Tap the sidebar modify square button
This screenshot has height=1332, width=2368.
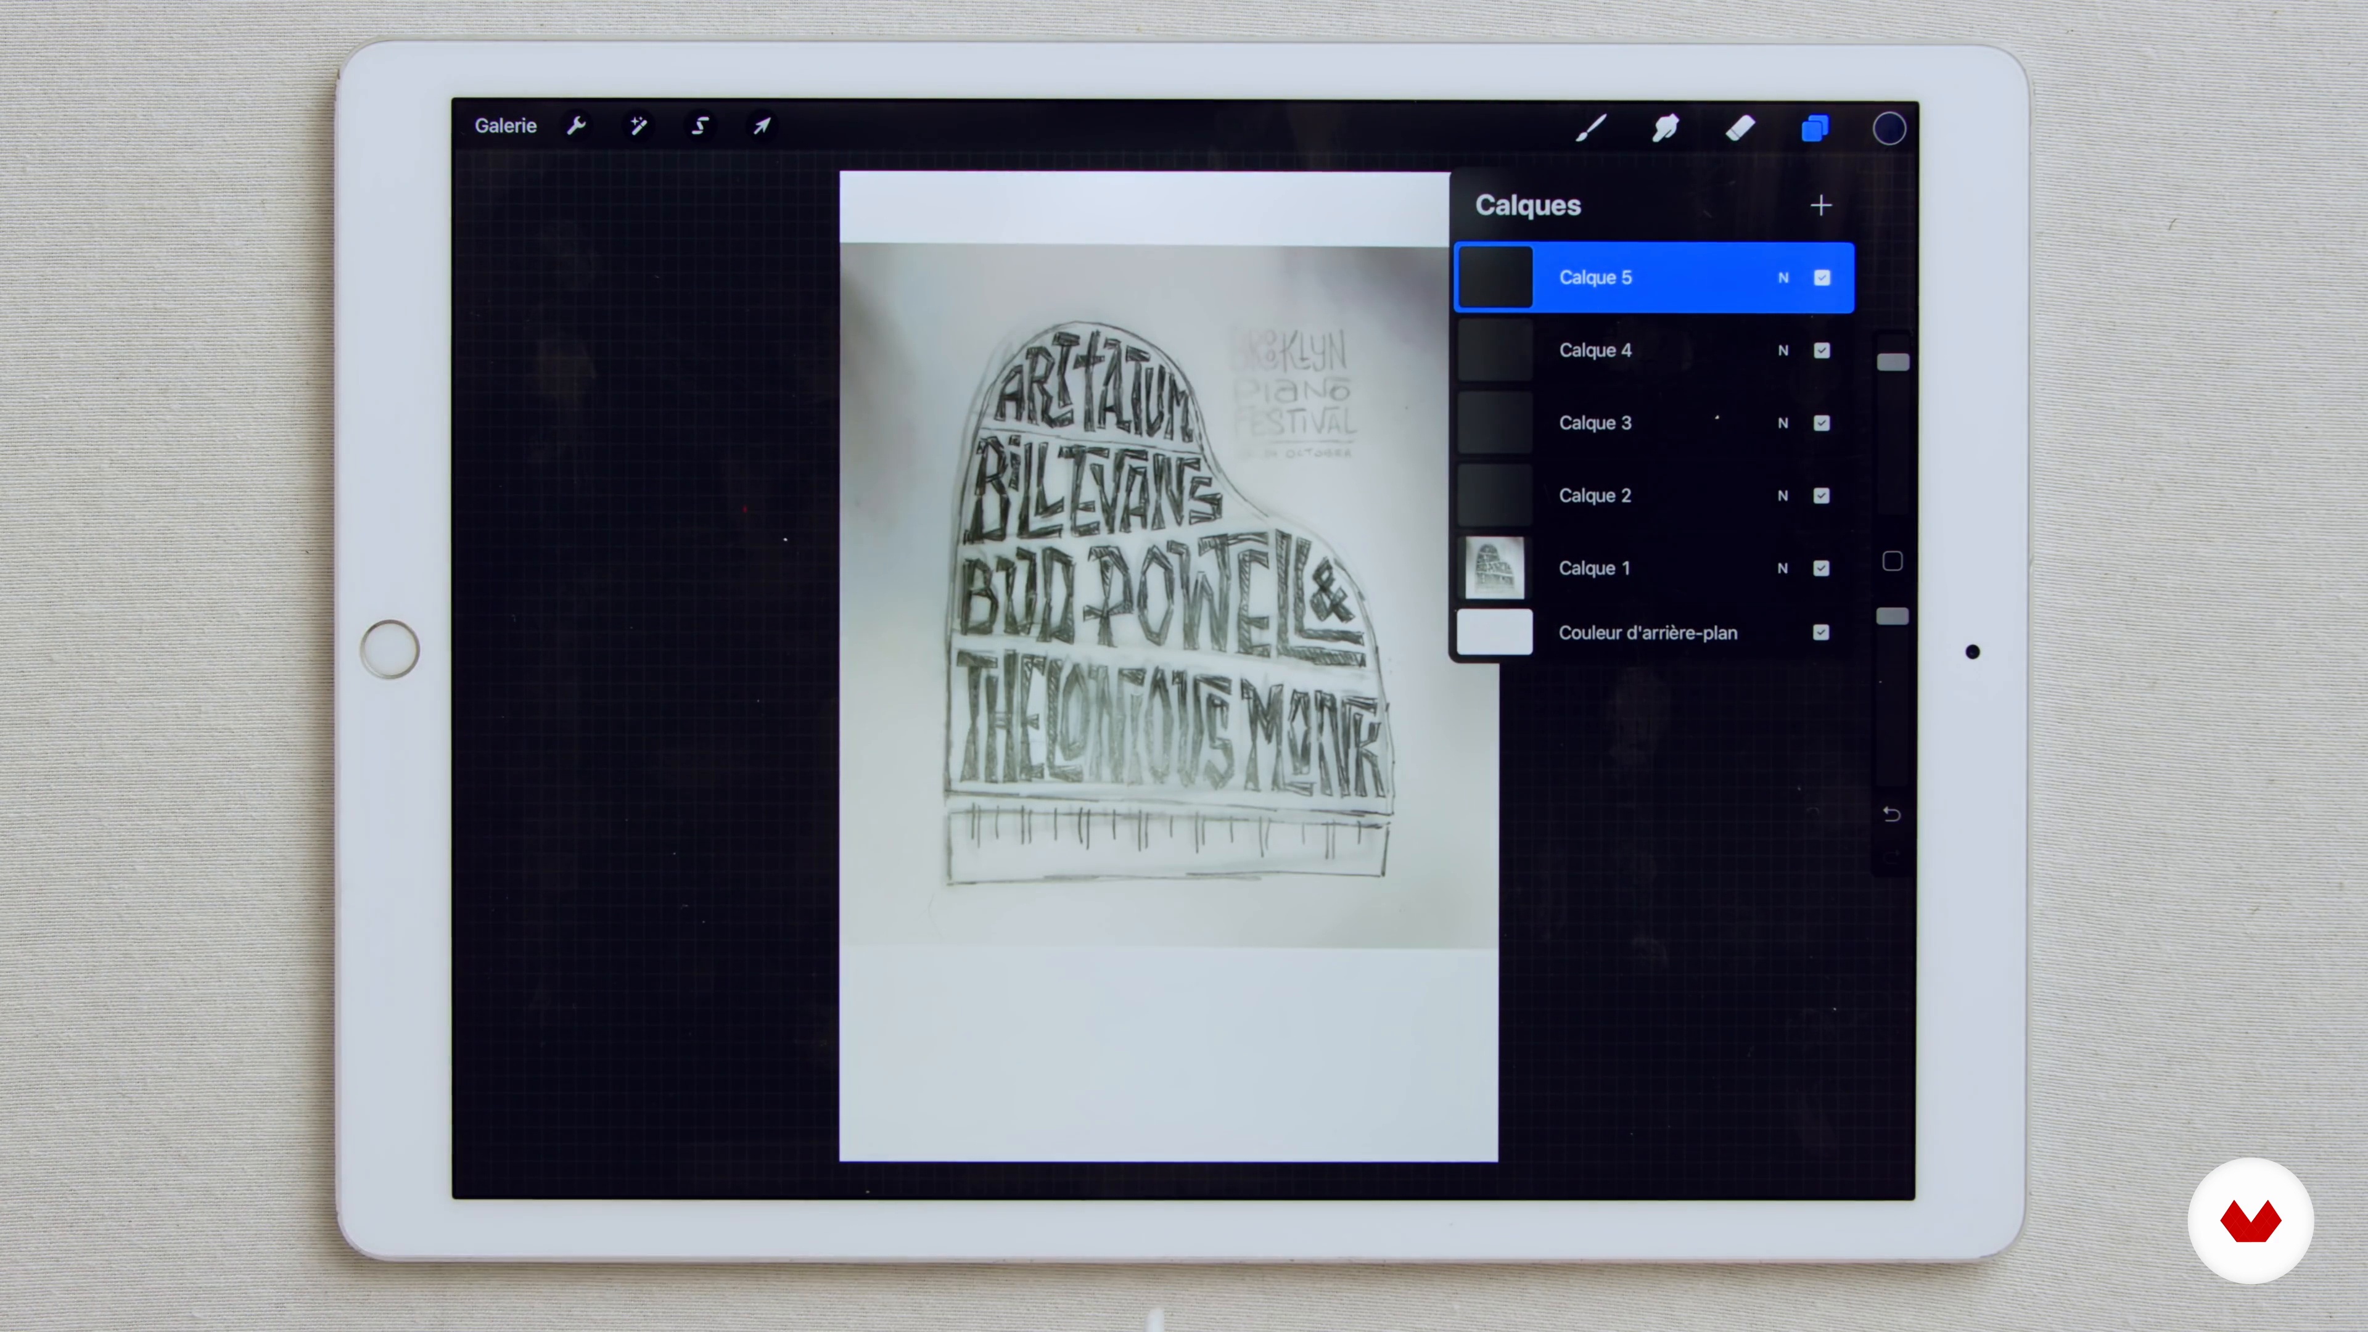click(1893, 562)
